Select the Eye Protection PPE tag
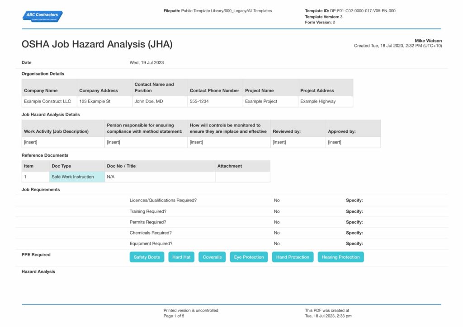Image resolution: width=463 pixels, height=327 pixels. (249, 257)
